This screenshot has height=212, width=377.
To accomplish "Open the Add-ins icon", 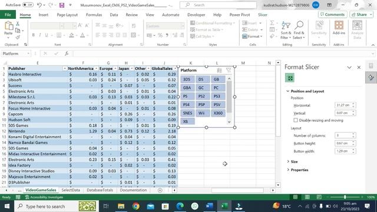I will pos(339,28).
